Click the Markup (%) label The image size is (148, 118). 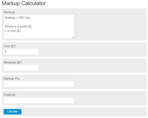tap(12, 79)
